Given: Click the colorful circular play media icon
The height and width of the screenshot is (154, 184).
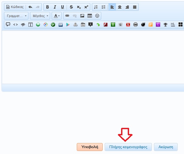Looking at the screenshot, I should (x=46, y=25).
